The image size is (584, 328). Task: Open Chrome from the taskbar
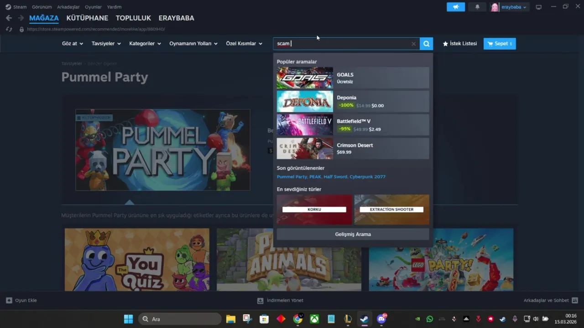(x=297, y=319)
